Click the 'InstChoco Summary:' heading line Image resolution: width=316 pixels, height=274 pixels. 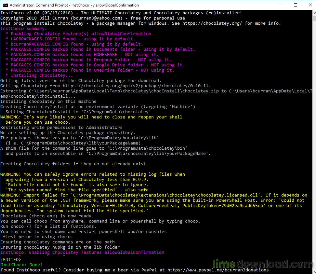[24, 28]
